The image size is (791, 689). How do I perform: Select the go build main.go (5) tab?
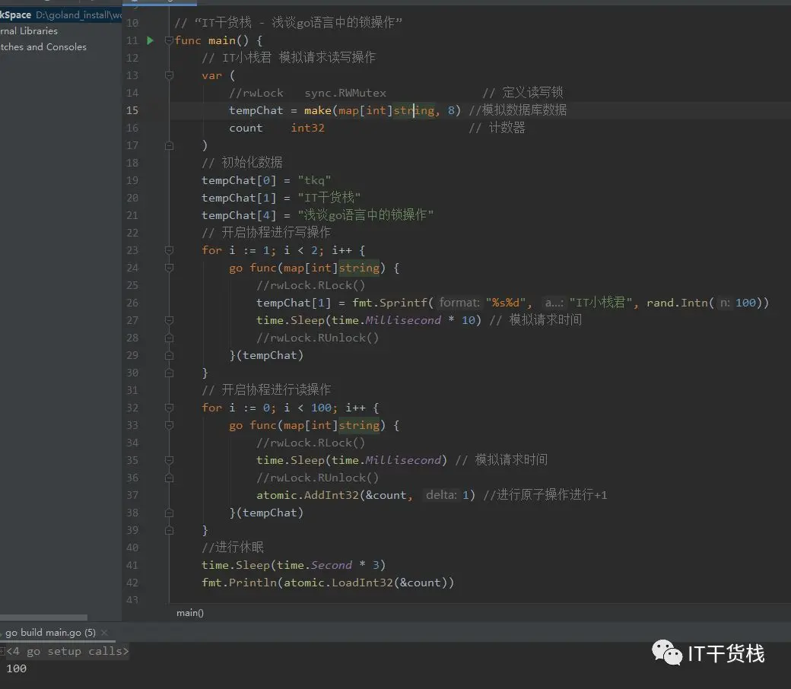coord(50,633)
